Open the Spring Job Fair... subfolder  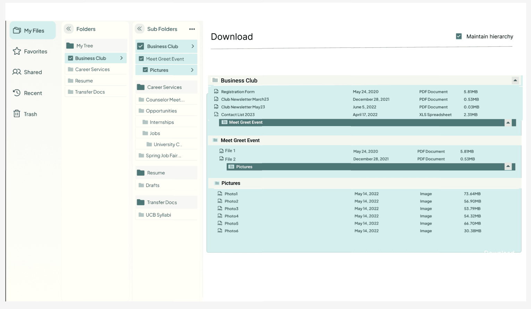tap(166, 156)
